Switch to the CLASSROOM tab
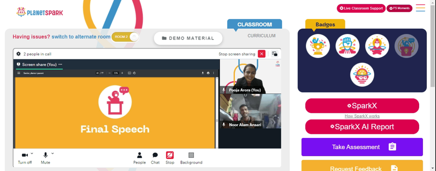This screenshot has width=436, height=171. click(x=255, y=24)
